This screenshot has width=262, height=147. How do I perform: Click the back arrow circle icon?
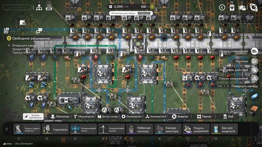click(x=222, y=7)
